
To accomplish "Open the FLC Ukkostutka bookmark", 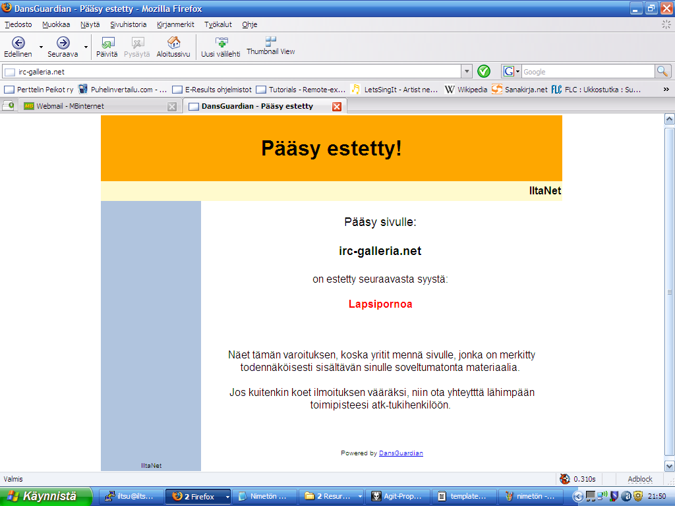I will [x=596, y=90].
